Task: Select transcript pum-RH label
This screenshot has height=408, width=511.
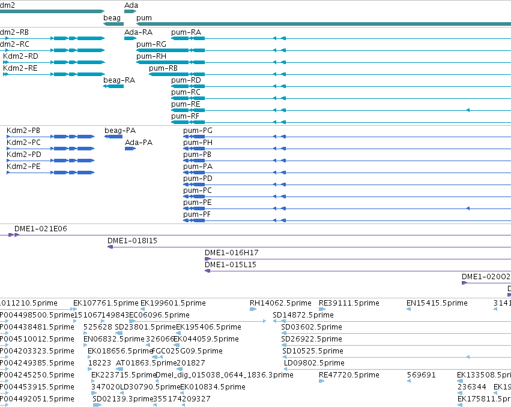Action: [x=151, y=56]
